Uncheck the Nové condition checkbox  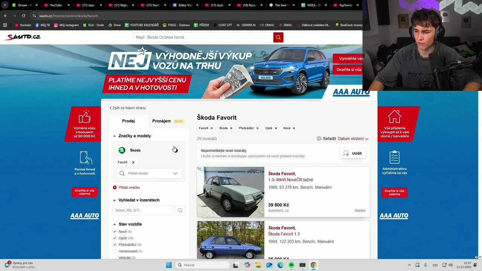115,232
